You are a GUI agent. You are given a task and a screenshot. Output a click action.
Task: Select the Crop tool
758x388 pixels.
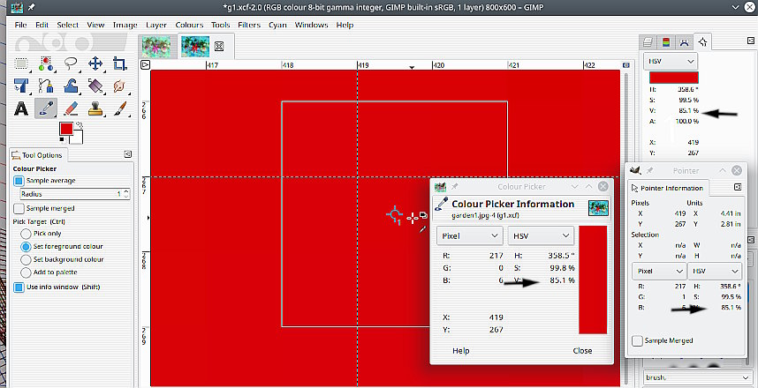(x=119, y=63)
